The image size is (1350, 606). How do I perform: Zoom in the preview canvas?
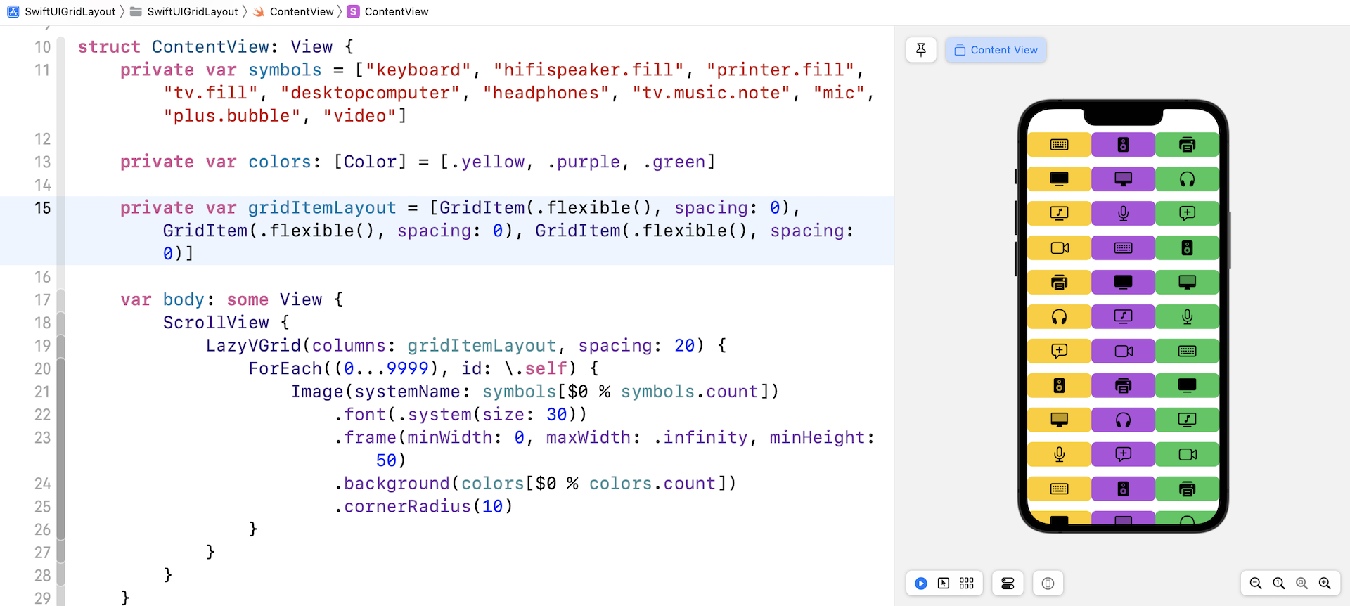click(1325, 584)
